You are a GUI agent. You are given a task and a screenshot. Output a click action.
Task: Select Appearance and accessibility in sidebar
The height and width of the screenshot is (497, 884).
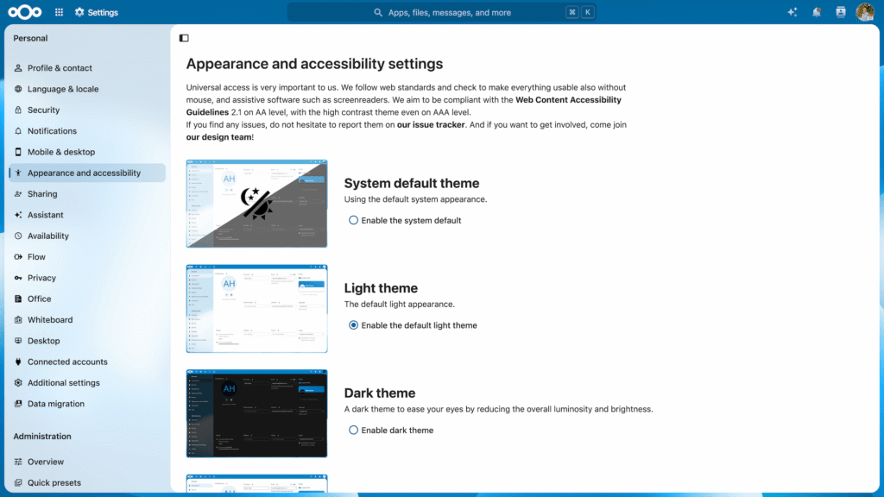click(87, 173)
